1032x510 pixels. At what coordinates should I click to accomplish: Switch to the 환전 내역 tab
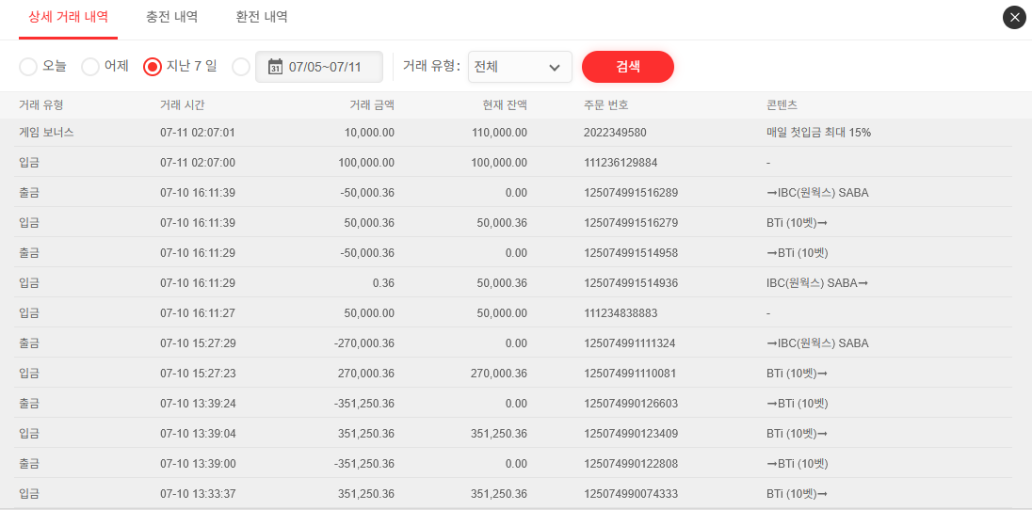point(262,17)
